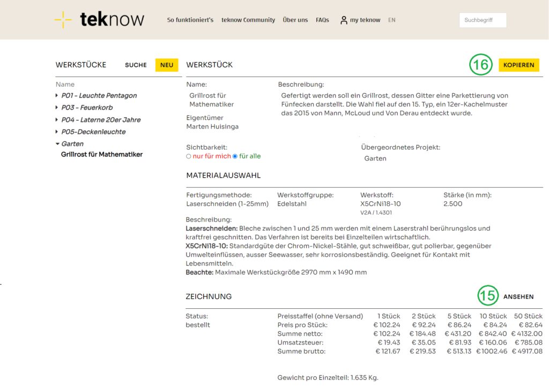Open the FAQs page
The height and width of the screenshot is (388, 549).
coord(322,20)
